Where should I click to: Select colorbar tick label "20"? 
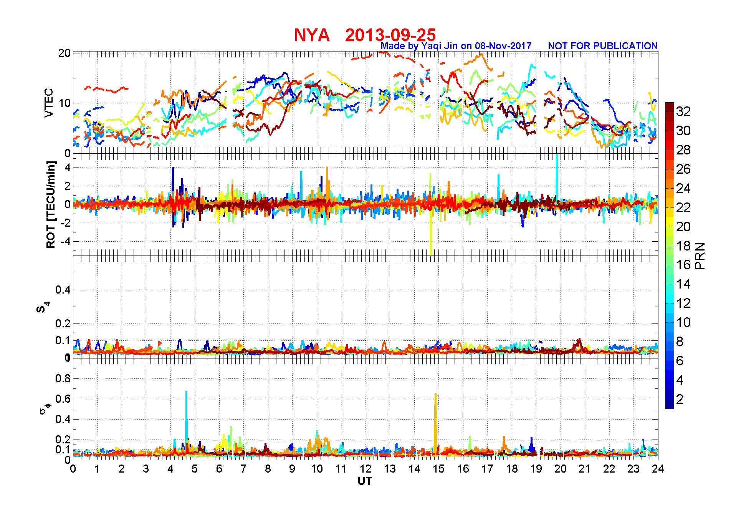click(x=683, y=227)
